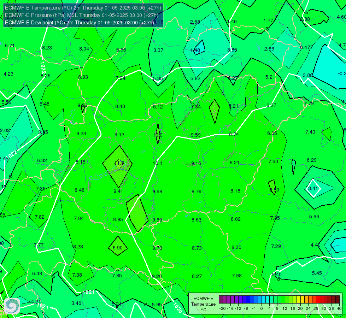This screenshot has width=346, height=318.
Task: Click the cyan 0 degree legend swatch
Action: [264, 300]
